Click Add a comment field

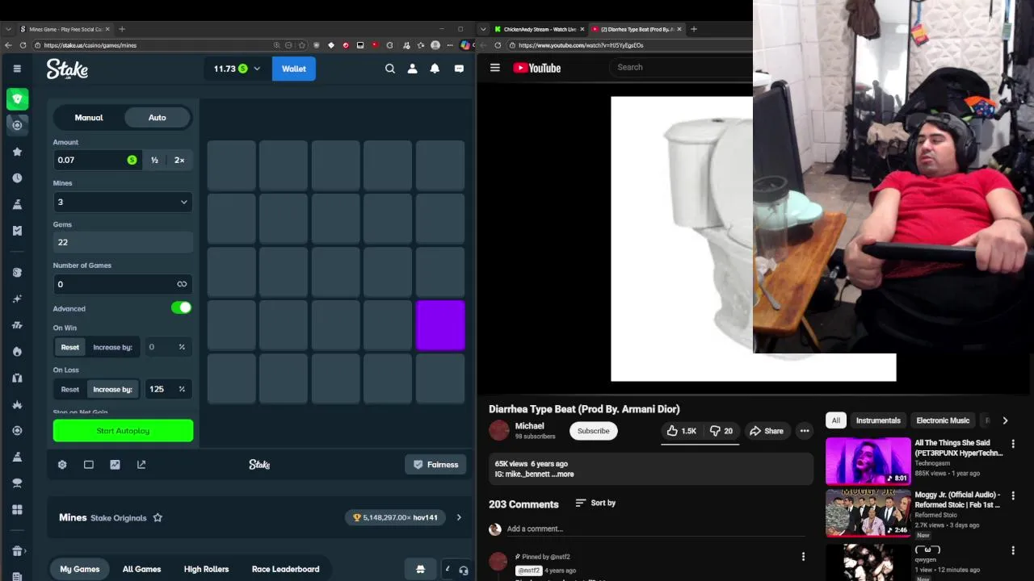point(654,529)
